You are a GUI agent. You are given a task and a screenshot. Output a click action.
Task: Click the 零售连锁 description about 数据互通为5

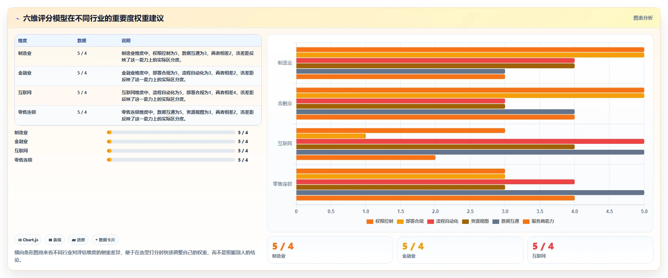pos(188,116)
